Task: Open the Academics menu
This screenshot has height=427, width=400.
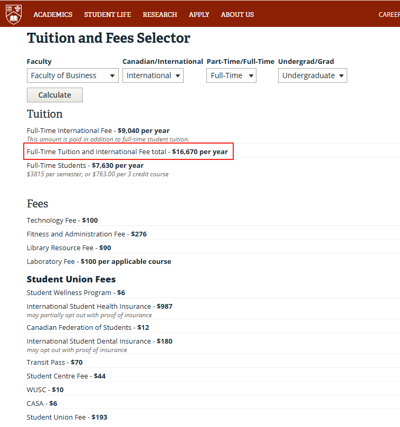Action: click(x=53, y=14)
